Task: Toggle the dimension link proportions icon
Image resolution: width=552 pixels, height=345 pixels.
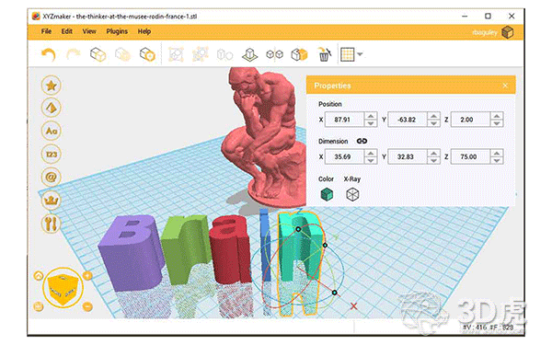Action: coord(362,141)
